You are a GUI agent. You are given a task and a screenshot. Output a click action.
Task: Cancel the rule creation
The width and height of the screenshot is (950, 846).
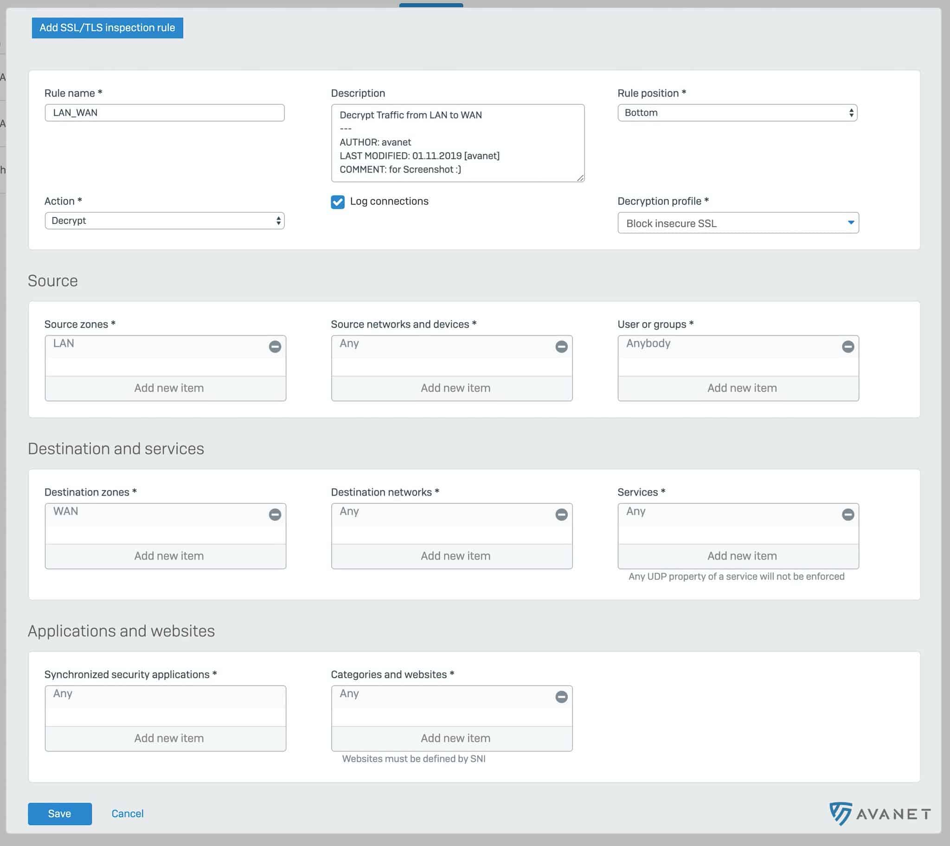[128, 814]
